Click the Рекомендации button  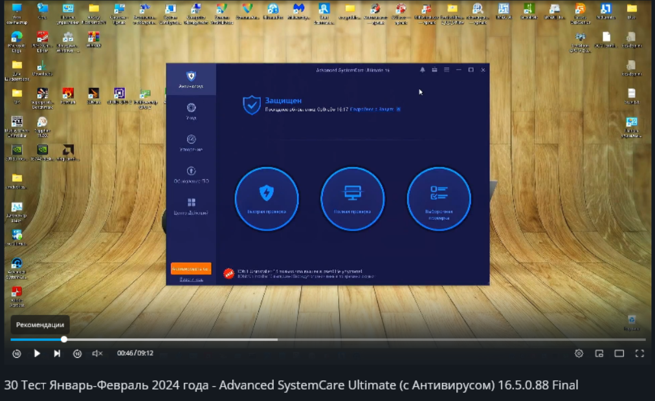(40, 325)
